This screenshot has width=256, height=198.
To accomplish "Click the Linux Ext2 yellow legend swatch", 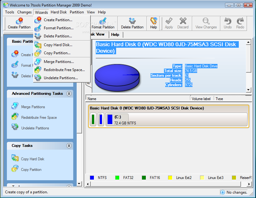I will (170, 178).
